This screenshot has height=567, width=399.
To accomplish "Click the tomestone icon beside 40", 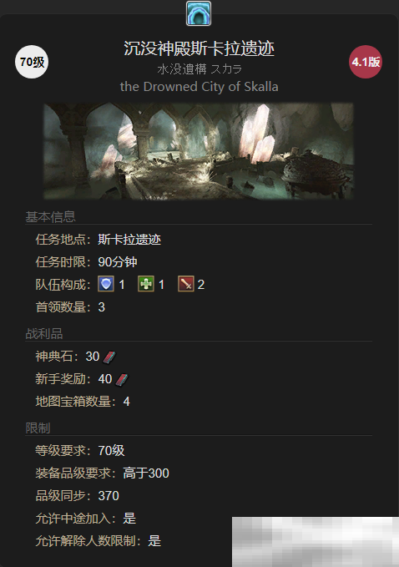I will tap(122, 379).
